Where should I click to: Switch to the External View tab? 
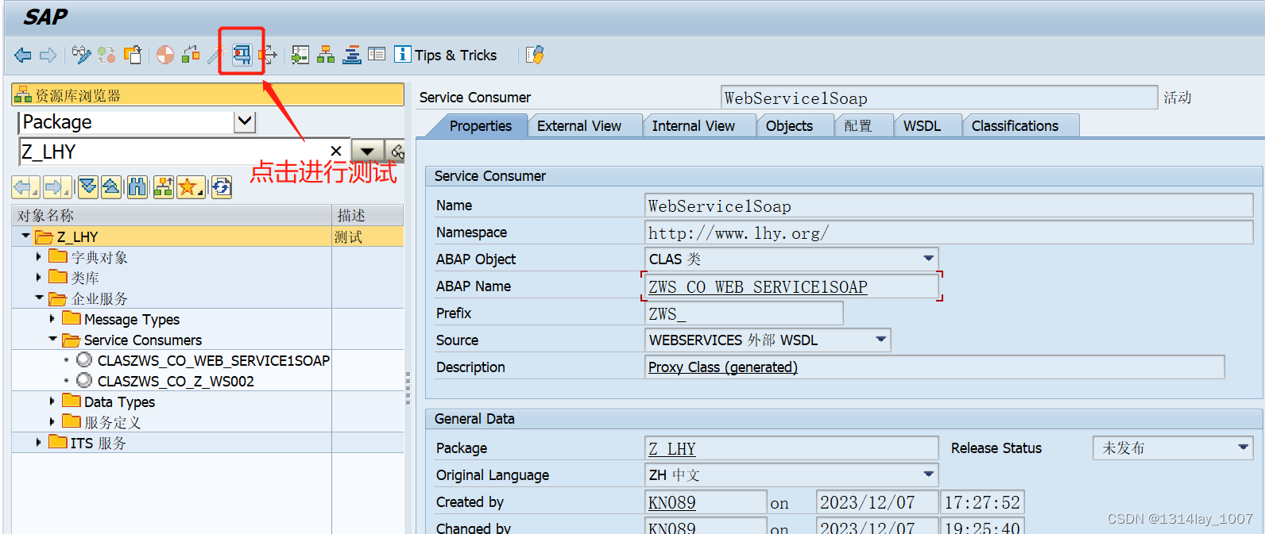tap(579, 125)
